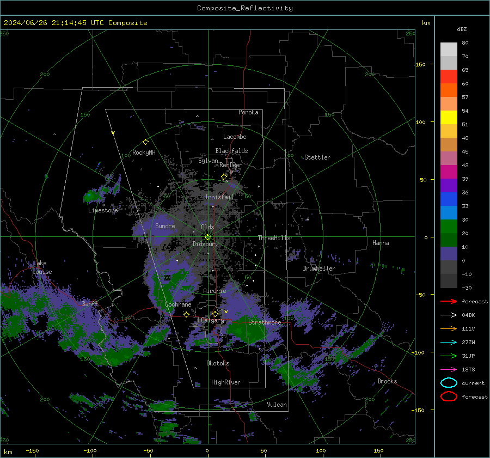
Task: Click the 80 dBZ light gray swatch
Action: (x=449, y=50)
